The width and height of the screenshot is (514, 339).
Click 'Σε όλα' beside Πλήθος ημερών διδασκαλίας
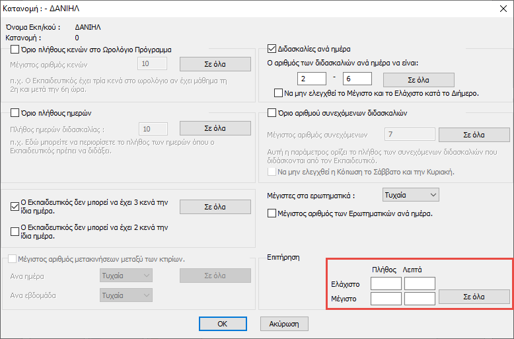[215, 128]
